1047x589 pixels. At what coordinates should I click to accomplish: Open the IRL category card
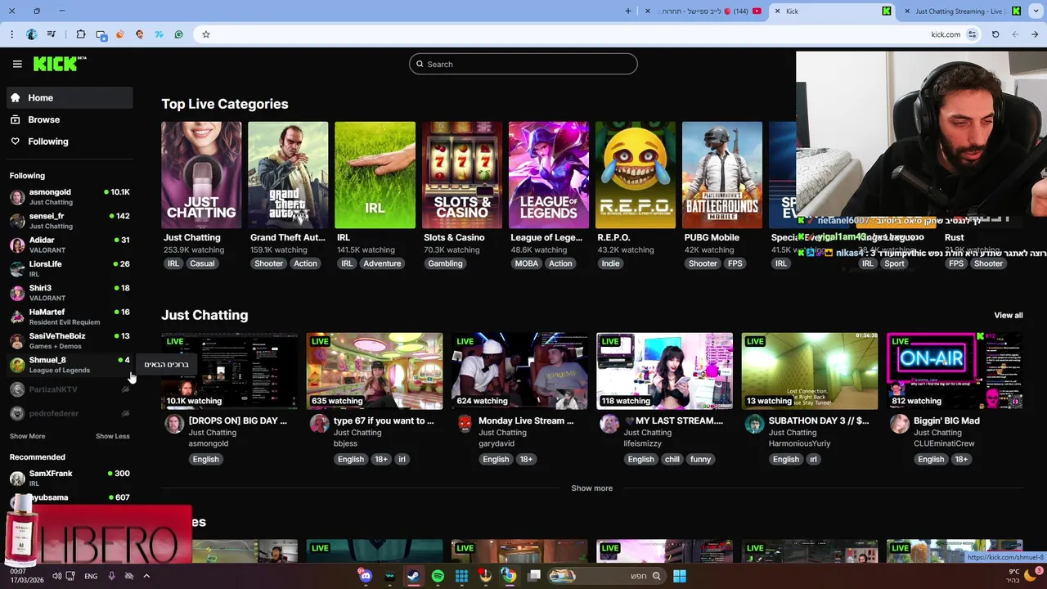(375, 175)
